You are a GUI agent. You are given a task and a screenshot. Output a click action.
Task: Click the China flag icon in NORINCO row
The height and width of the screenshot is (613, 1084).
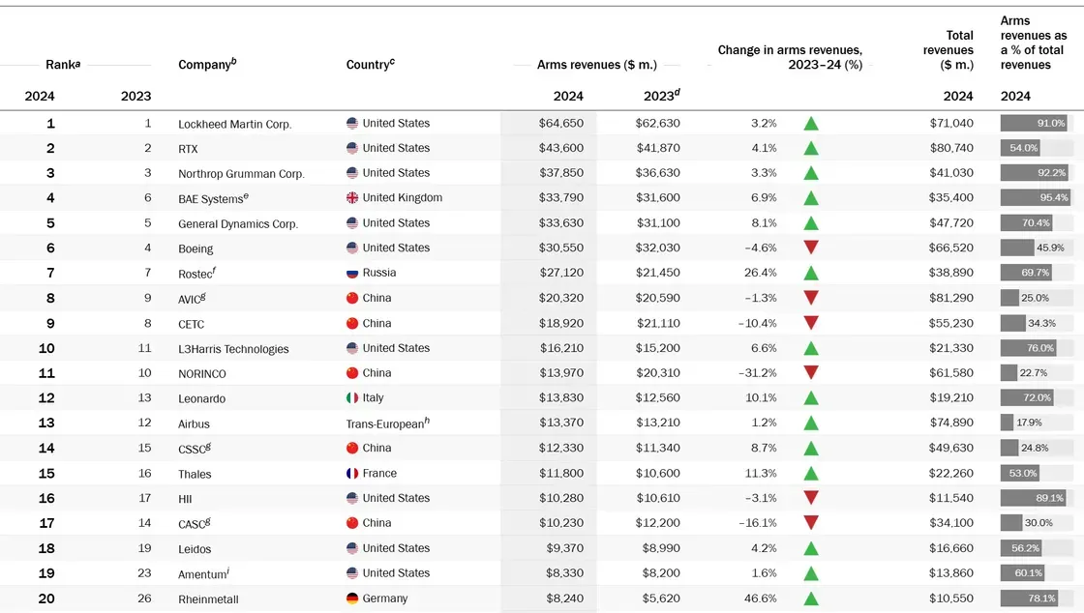(352, 373)
